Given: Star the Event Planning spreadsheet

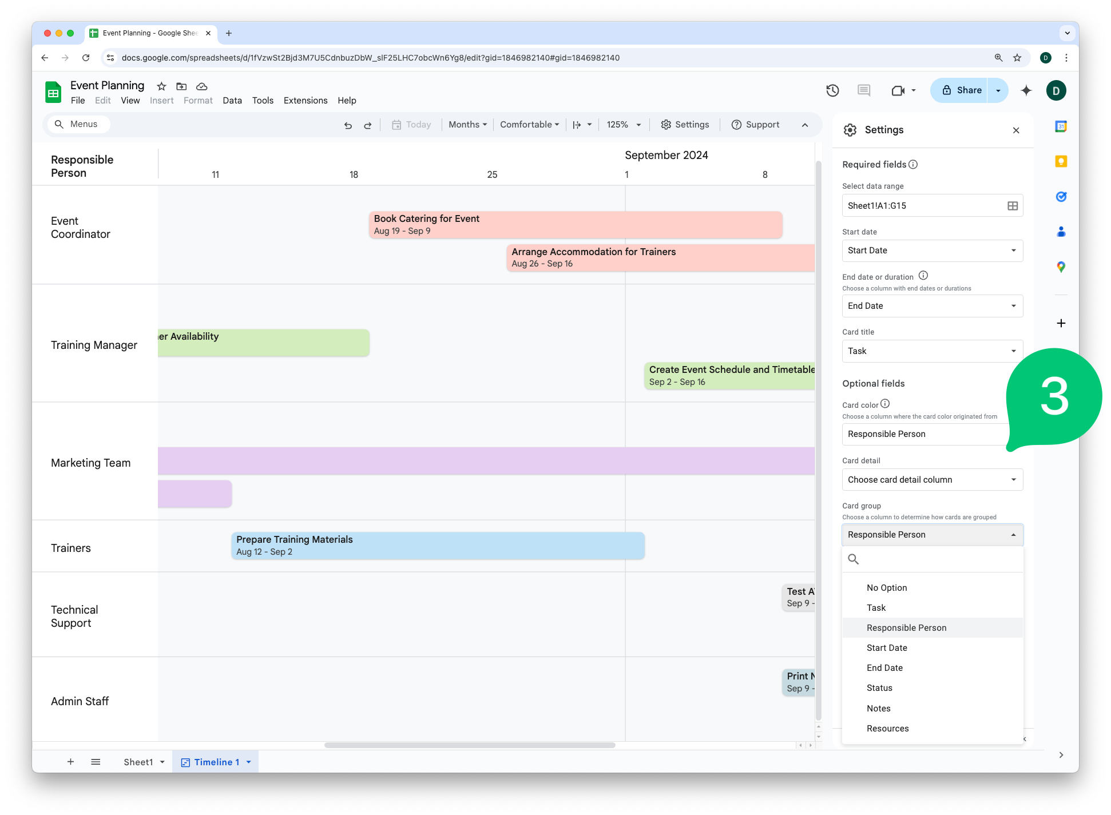Looking at the screenshot, I should pyautogui.click(x=161, y=86).
